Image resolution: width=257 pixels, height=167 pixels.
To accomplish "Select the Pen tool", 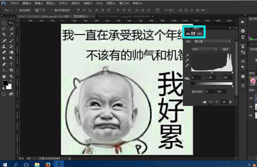I will click(x=4, y=64).
